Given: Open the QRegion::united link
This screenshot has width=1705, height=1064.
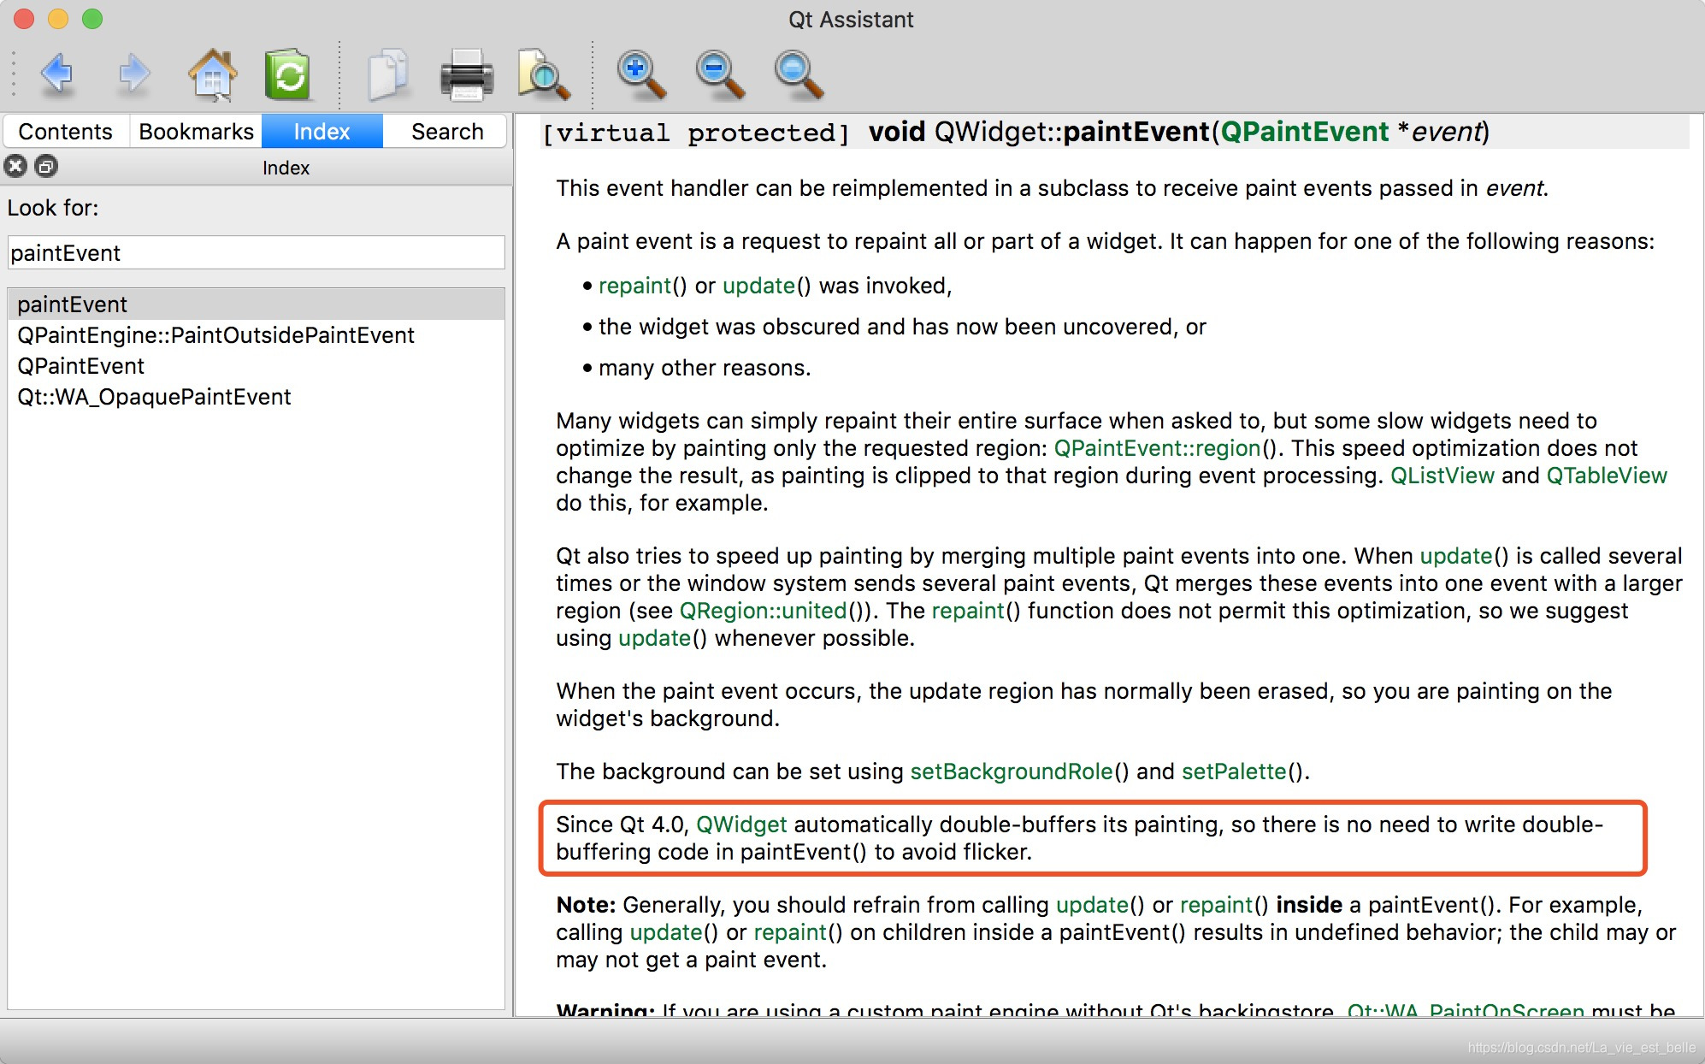Looking at the screenshot, I should pos(763,611).
